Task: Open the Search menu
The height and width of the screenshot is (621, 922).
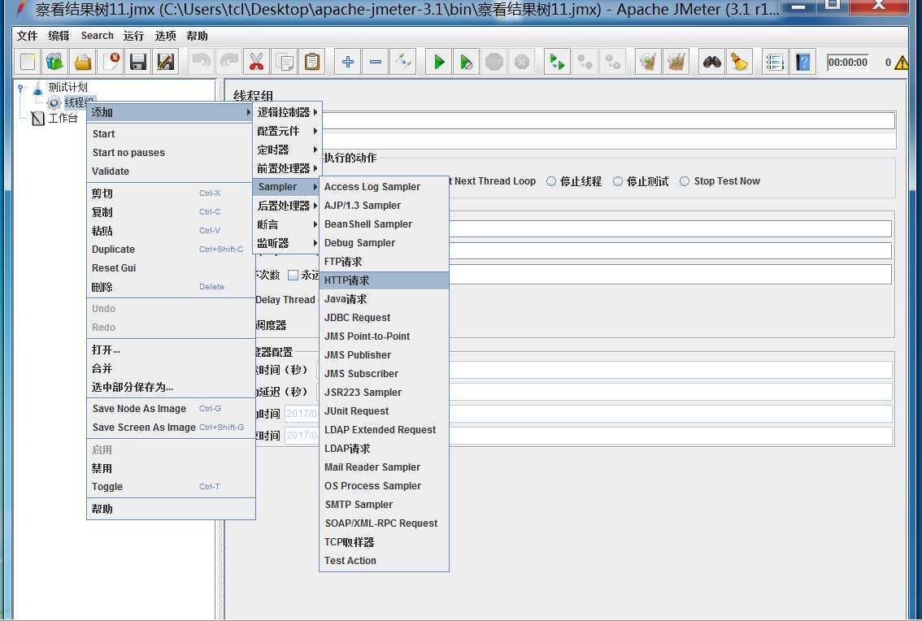Action: tap(97, 36)
